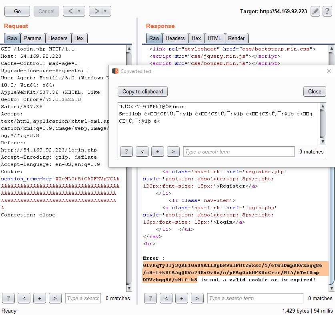Find next match in Response panel

pos(197,298)
